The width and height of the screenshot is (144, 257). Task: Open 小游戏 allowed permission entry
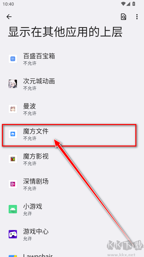pos(72,209)
